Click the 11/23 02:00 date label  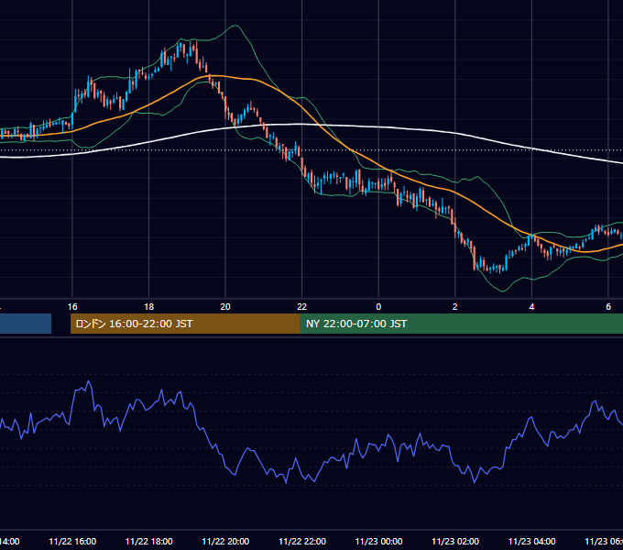(x=455, y=542)
